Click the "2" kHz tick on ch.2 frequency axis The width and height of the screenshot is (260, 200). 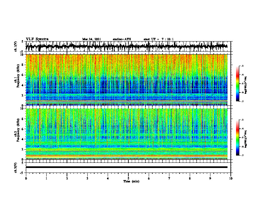click(x=23, y=149)
